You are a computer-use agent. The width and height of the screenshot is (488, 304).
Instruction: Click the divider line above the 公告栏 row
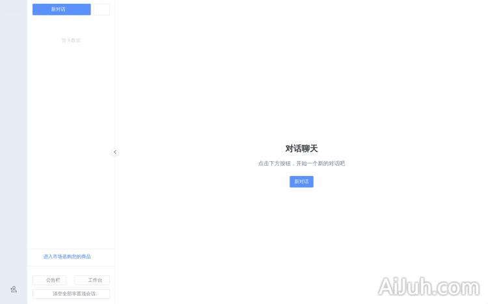click(x=71, y=266)
